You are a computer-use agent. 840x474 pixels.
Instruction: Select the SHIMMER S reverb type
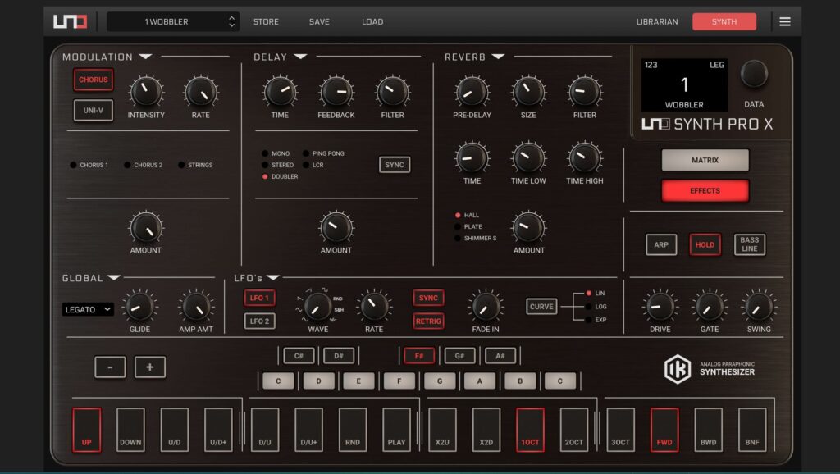(x=475, y=238)
